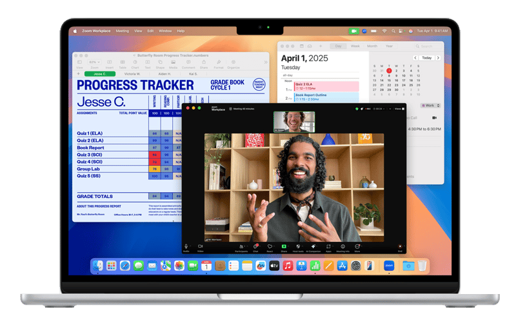Screen dimensions: 516x316
Task: Open the 62% zoom dropdown in Numbers
Action: pyautogui.click(x=94, y=62)
